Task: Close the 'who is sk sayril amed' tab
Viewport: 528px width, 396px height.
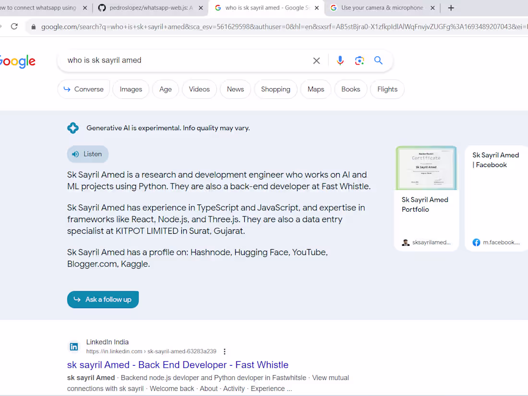Action: click(316, 8)
